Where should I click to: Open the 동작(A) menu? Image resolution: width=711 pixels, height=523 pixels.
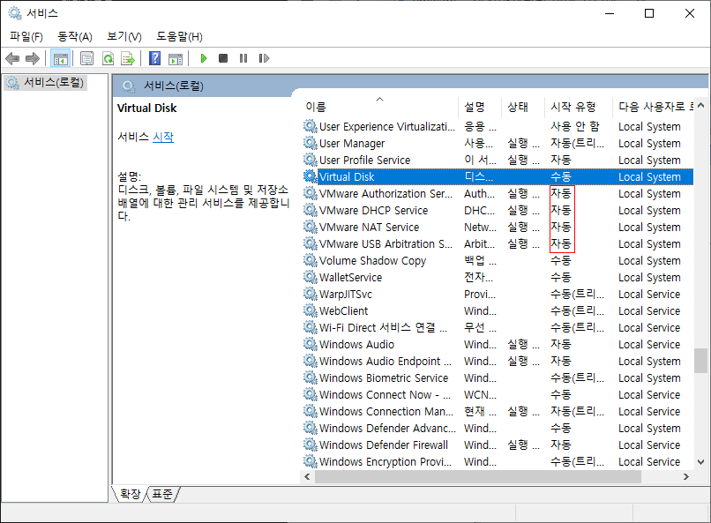tap(75, 36)
